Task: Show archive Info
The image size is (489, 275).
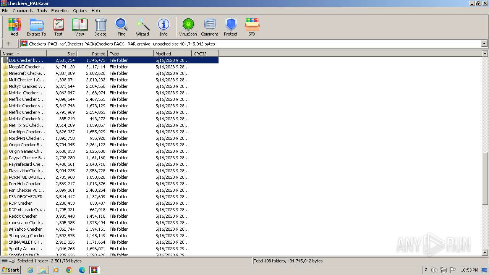Action: (164, 27)
